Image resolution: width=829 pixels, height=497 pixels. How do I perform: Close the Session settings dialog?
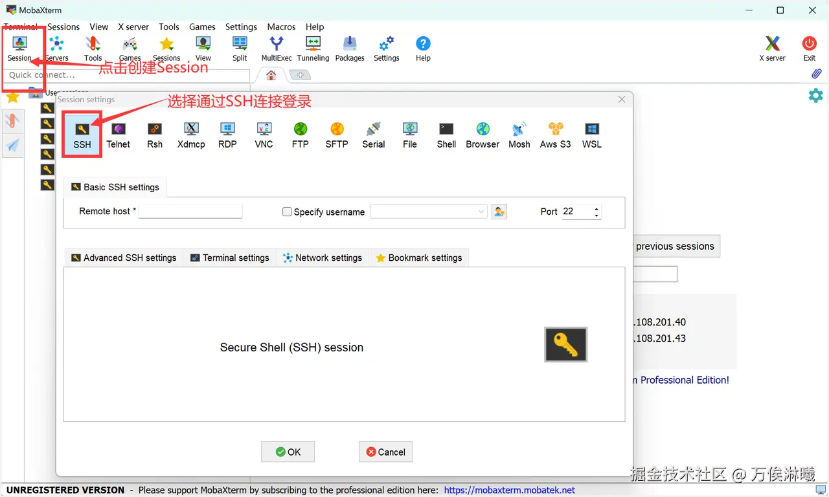(x=622, y=100)
